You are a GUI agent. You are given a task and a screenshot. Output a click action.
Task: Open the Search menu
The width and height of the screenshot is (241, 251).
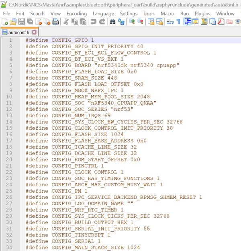point(37,14)
